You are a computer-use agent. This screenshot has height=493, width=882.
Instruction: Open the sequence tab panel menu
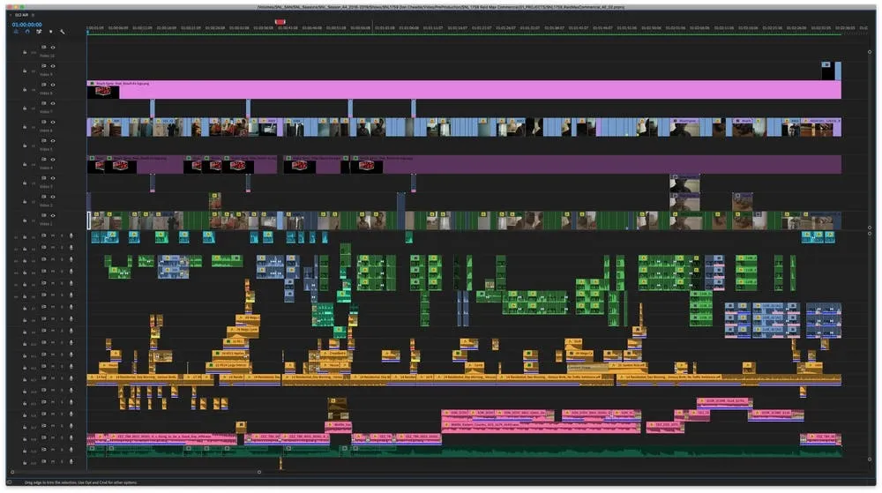(x=34, y=15)
